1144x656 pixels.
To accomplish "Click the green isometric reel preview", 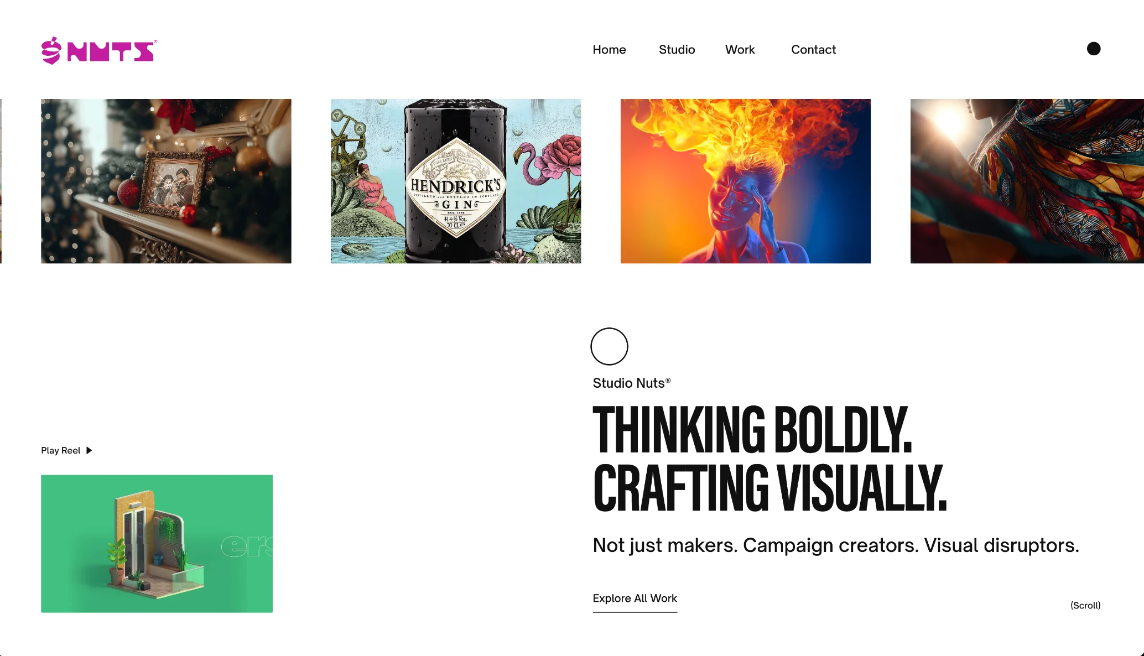I will pos(157,543).
